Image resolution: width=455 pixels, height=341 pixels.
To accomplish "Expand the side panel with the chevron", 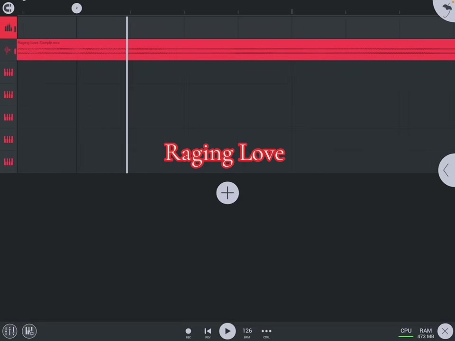I will pyautogui.click(x=447, y=170).
